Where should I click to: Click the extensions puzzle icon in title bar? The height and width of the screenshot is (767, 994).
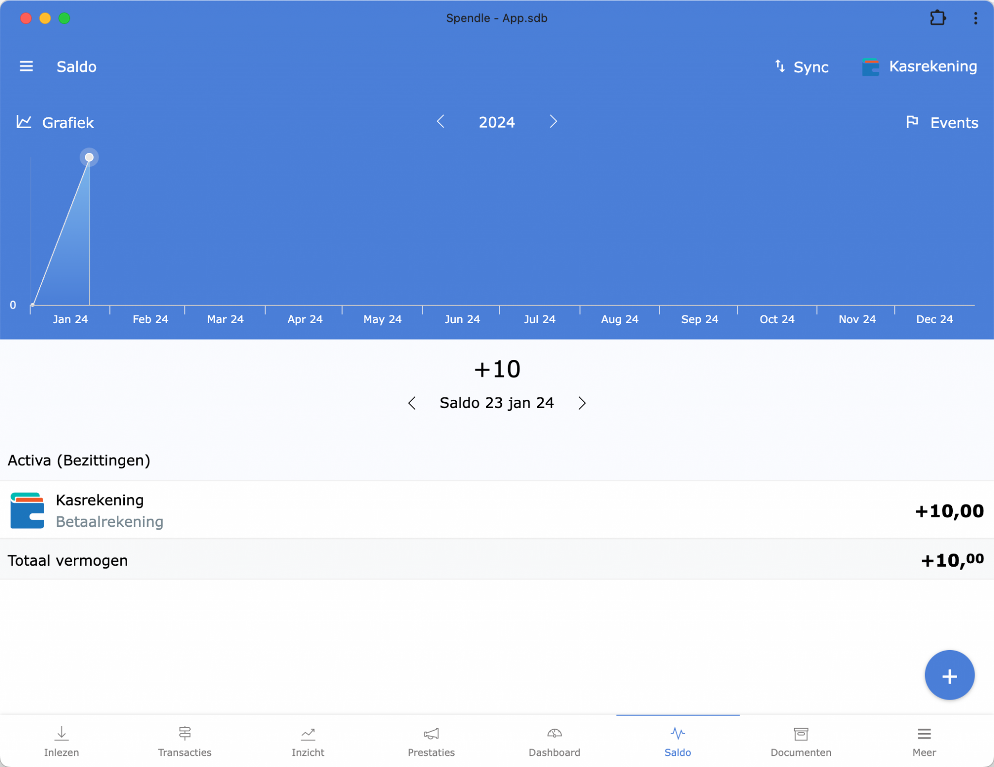pyautogui.click(x=938, y=18)
